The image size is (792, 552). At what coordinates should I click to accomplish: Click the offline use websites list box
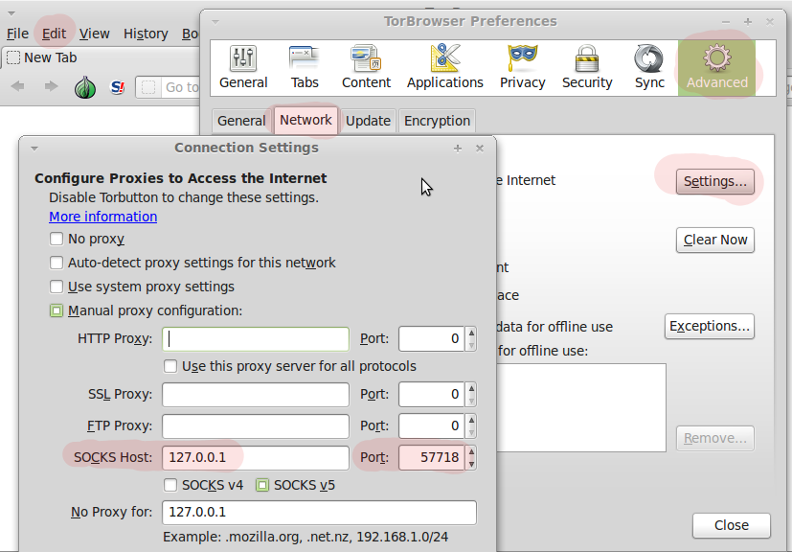click(581, 407)
